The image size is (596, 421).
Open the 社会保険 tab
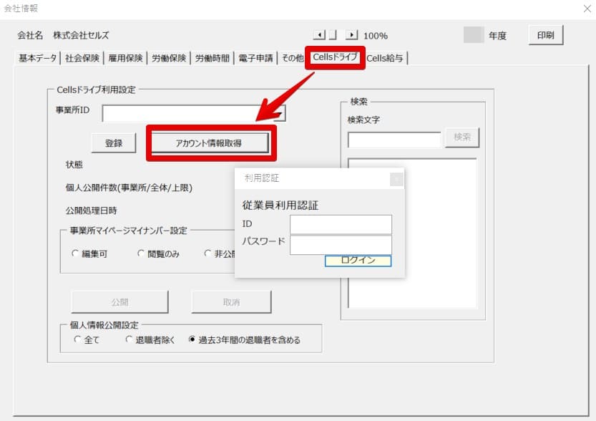click(x=82, y=58)
